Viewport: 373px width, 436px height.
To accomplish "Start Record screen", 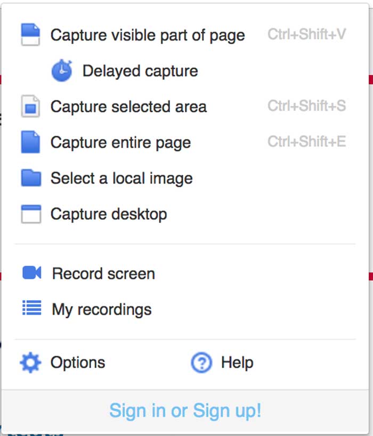I will (103, 274).
